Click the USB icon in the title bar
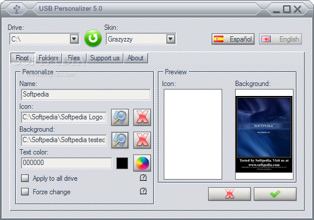Image resolution: width=314 pixels, height=220 pixels. 16,9
